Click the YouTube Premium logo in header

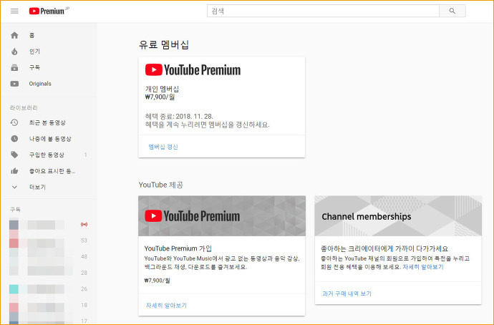click(x=49, y=11)
